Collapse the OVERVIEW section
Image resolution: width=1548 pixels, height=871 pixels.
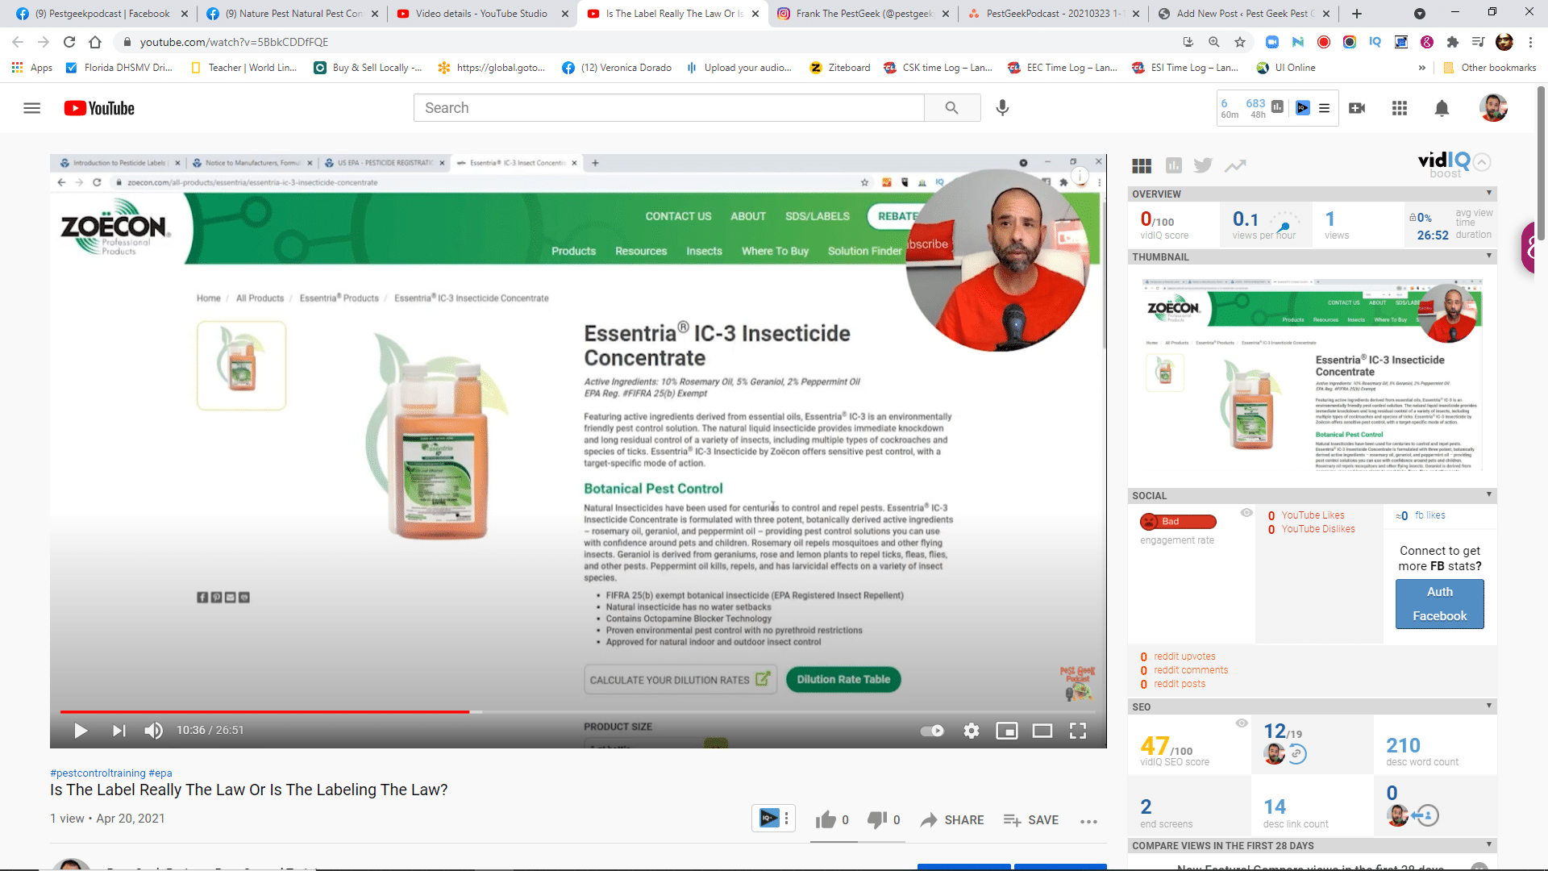tap(1489, 194)
